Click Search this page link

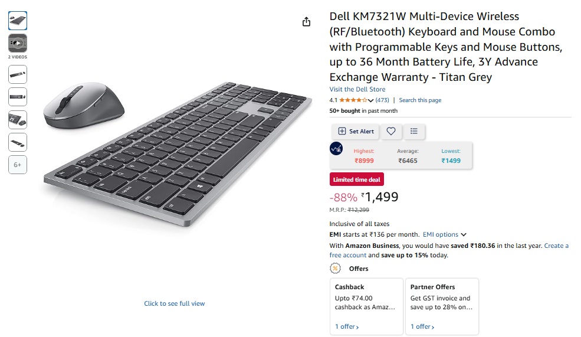coord(420,100)
